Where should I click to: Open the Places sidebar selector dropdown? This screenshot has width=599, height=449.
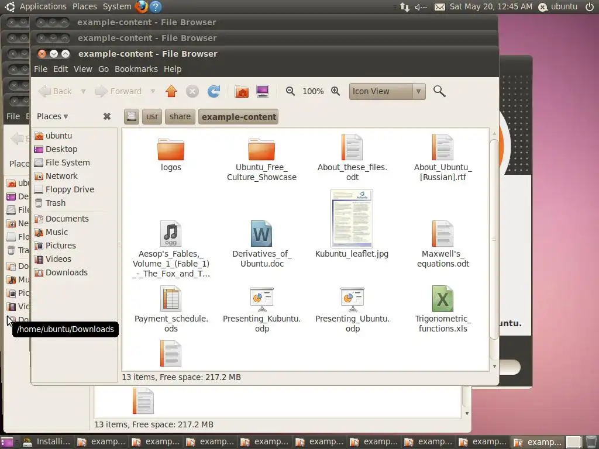[52, 116]
